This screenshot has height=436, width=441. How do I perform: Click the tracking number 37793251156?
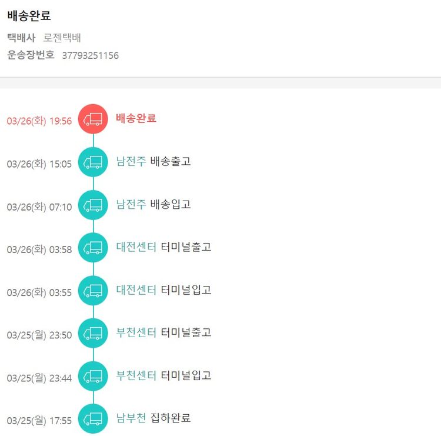91,56
